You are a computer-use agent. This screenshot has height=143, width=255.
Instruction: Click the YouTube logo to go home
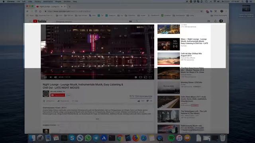[40, 21]
